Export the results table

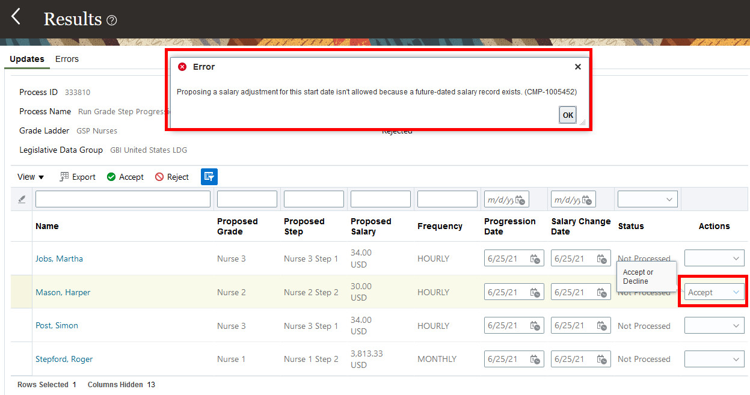[x=78, y=177]
